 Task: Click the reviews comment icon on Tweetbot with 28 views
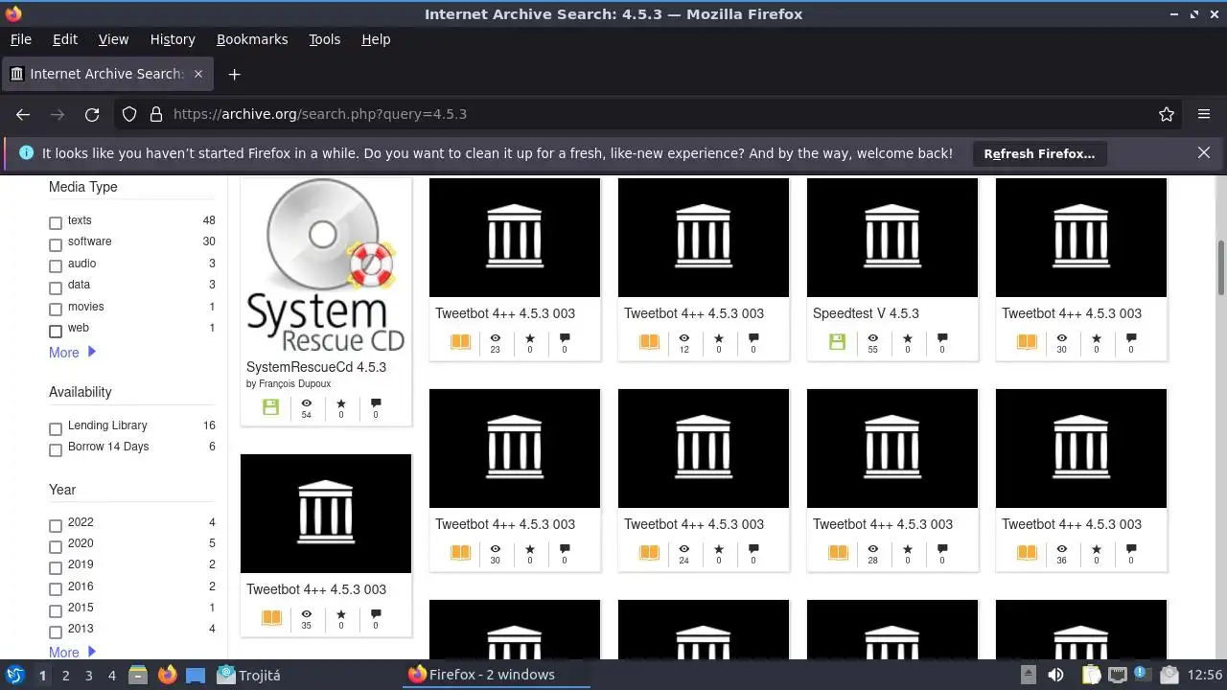942,549
